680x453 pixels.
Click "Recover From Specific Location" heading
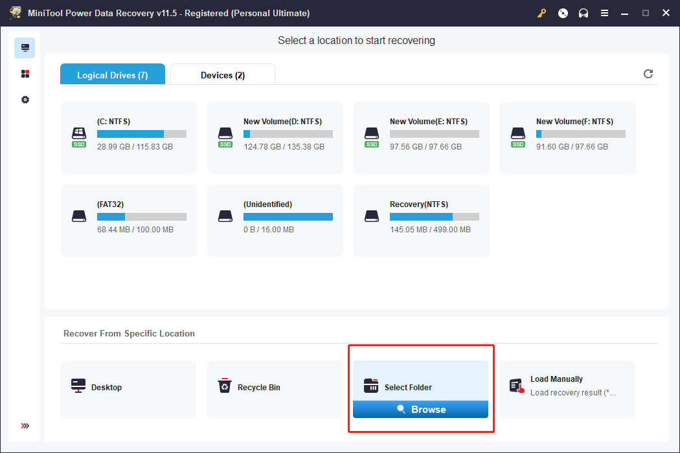(130, 333)
